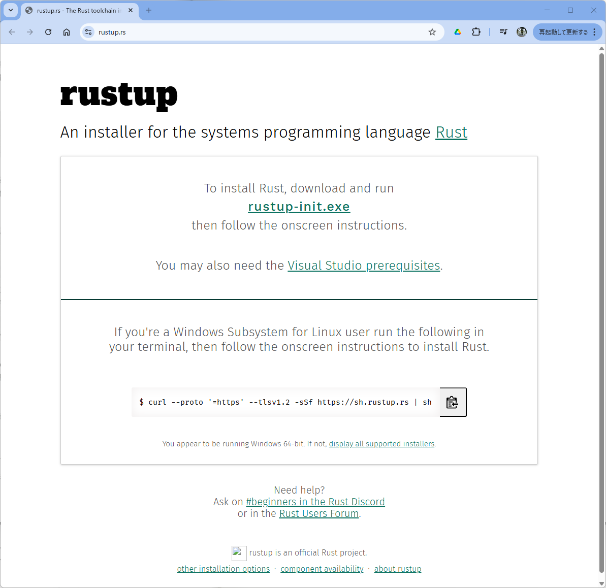This screenshot has height=588, width=606.
Task: Go to the browser home page
Action: tap(67, 32)
